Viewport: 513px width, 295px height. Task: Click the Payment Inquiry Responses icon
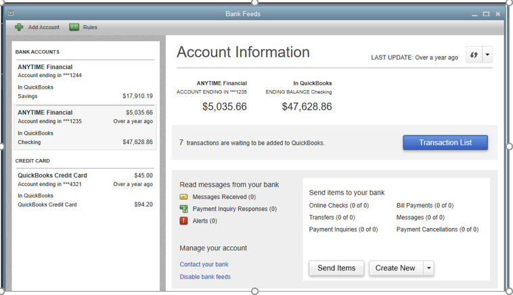pyautogui.click(x=183, y=209)
